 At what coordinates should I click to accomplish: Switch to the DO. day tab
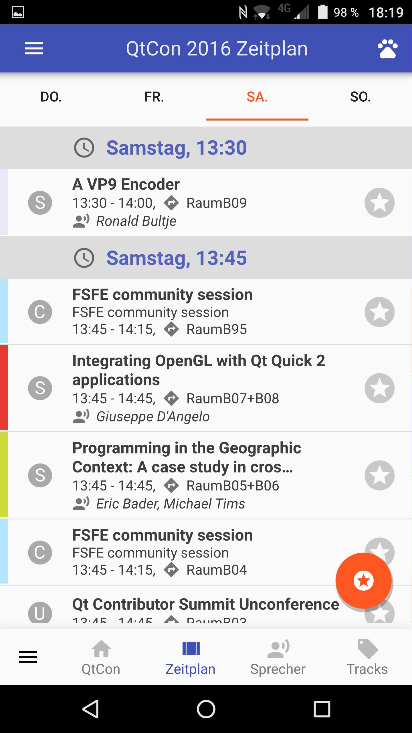click(x=51, y=97)
